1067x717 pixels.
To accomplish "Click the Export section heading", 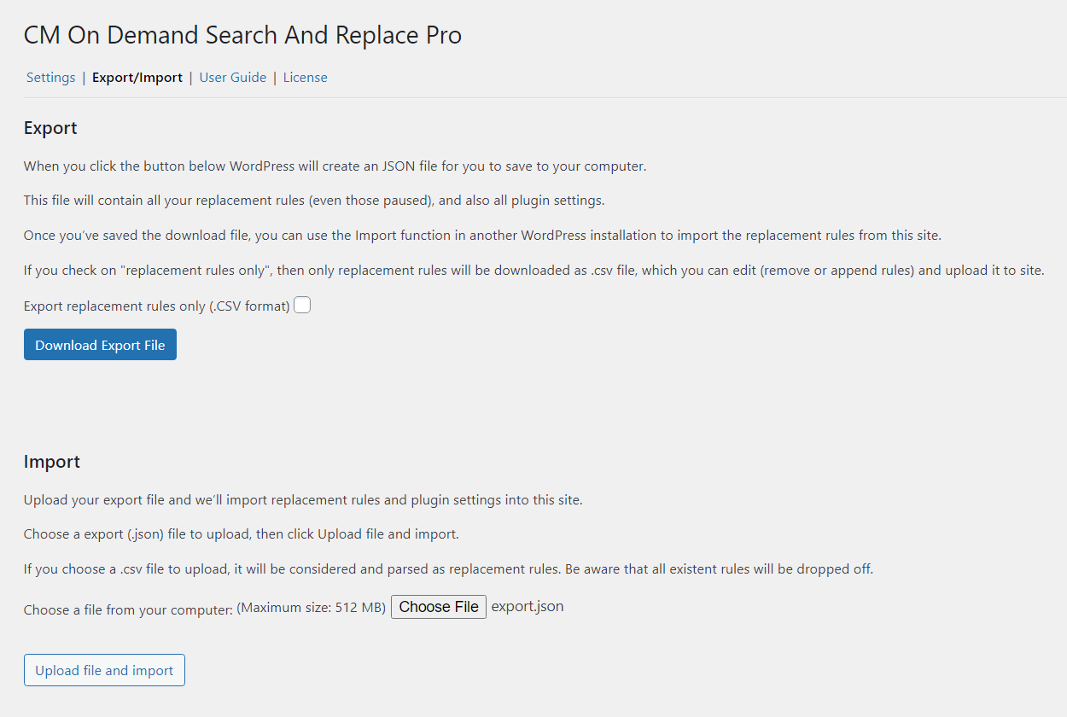I will [50, 128].
